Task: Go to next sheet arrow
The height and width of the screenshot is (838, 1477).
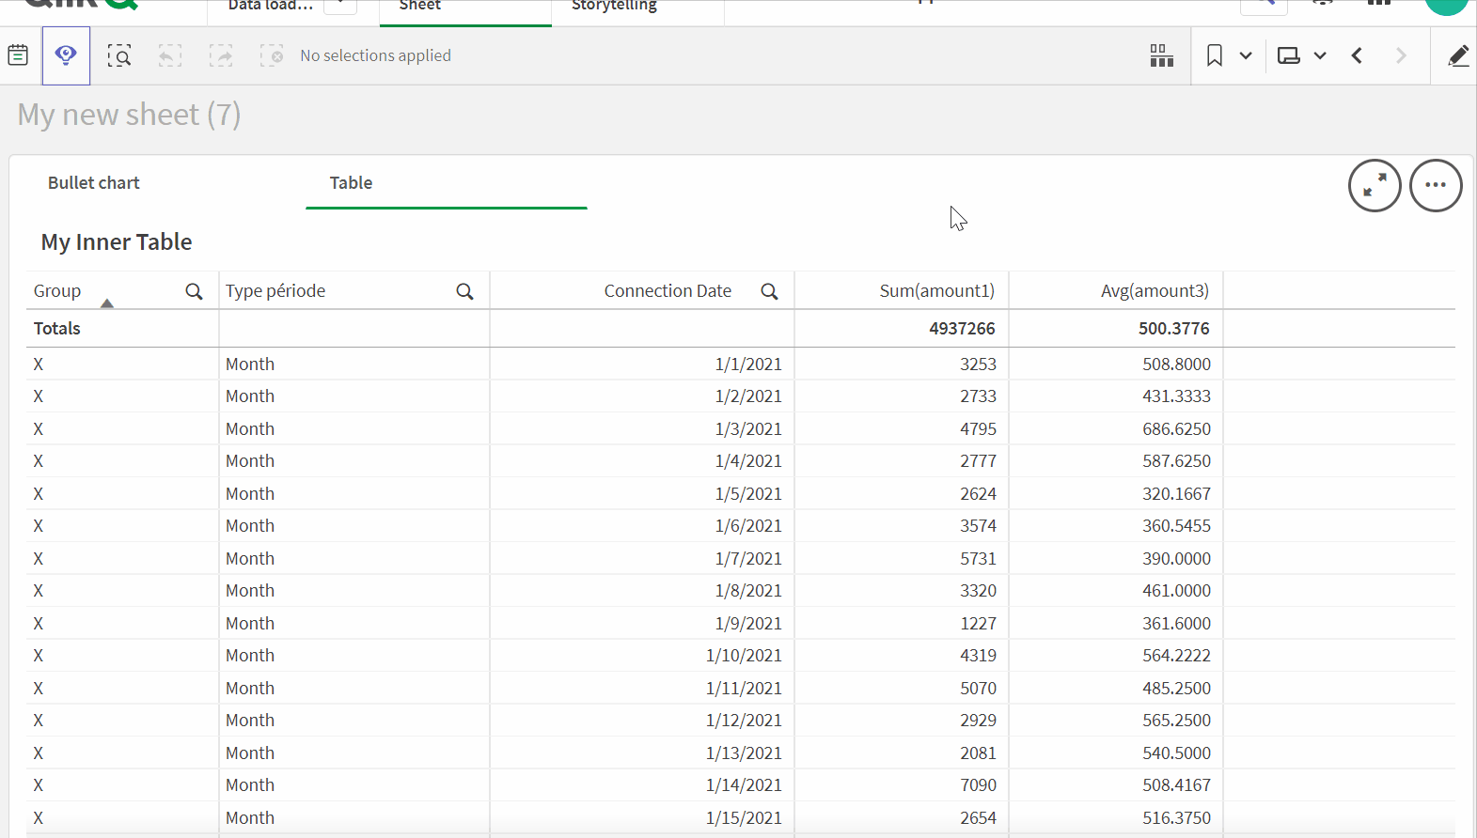Action: (1401, 55)
